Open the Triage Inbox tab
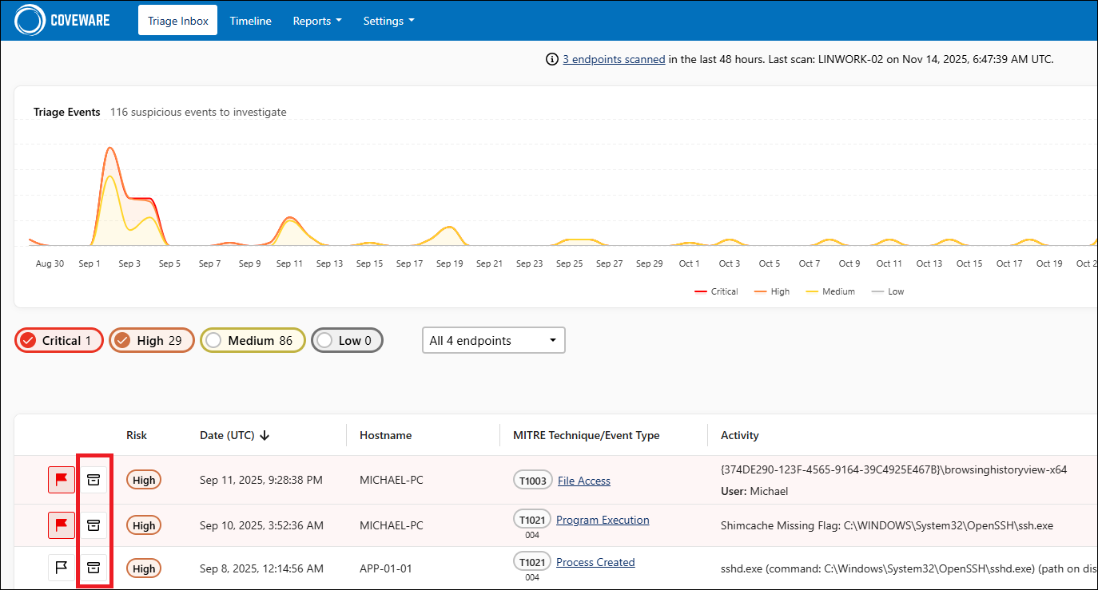This screenshot has width=1098, height=590. [x=177, y=21]
